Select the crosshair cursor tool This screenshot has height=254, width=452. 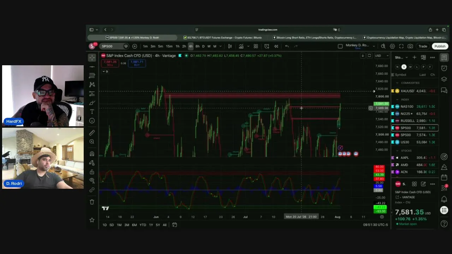point(92,58)
